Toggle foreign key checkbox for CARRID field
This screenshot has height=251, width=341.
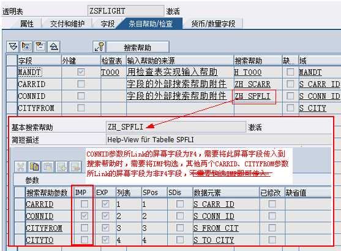click(x=81, y=84)
